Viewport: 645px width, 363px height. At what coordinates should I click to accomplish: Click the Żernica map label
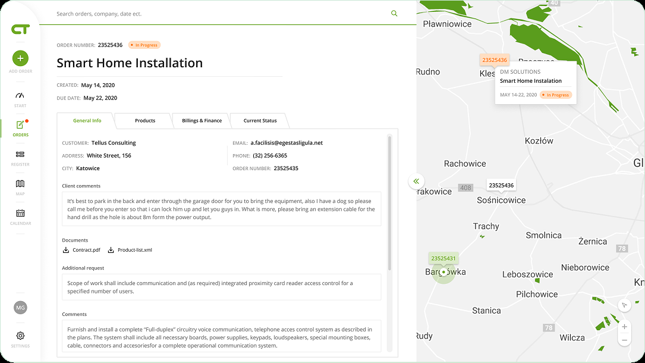click(x=592, y=241)
